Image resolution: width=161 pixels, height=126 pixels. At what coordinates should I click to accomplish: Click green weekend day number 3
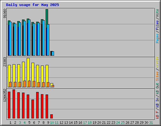pos(20,123)
